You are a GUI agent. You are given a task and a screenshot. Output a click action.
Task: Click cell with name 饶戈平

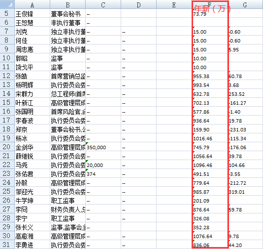coord(32,67)
